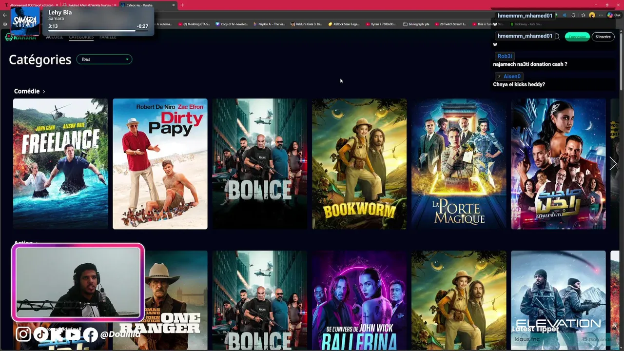Image resolution: width=624 pixels, height=351 pixels.
Task: Click the read aloud icon in address bar
Action: point(565,15)
